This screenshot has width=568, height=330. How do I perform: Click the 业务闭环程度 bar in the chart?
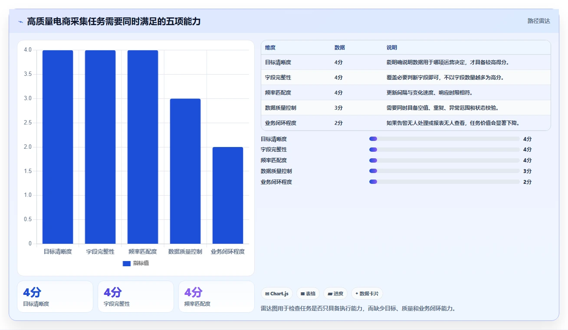coord(228,196)
